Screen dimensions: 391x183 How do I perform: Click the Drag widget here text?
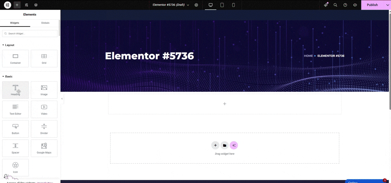225,154
